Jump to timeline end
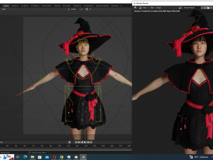The image size is (213, 160). (91, 142)
